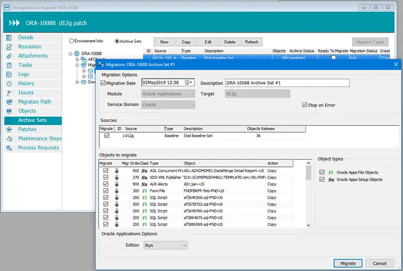Click the Process Requests icon
This screenshot has height=271, width=403.
coord(9,148)
